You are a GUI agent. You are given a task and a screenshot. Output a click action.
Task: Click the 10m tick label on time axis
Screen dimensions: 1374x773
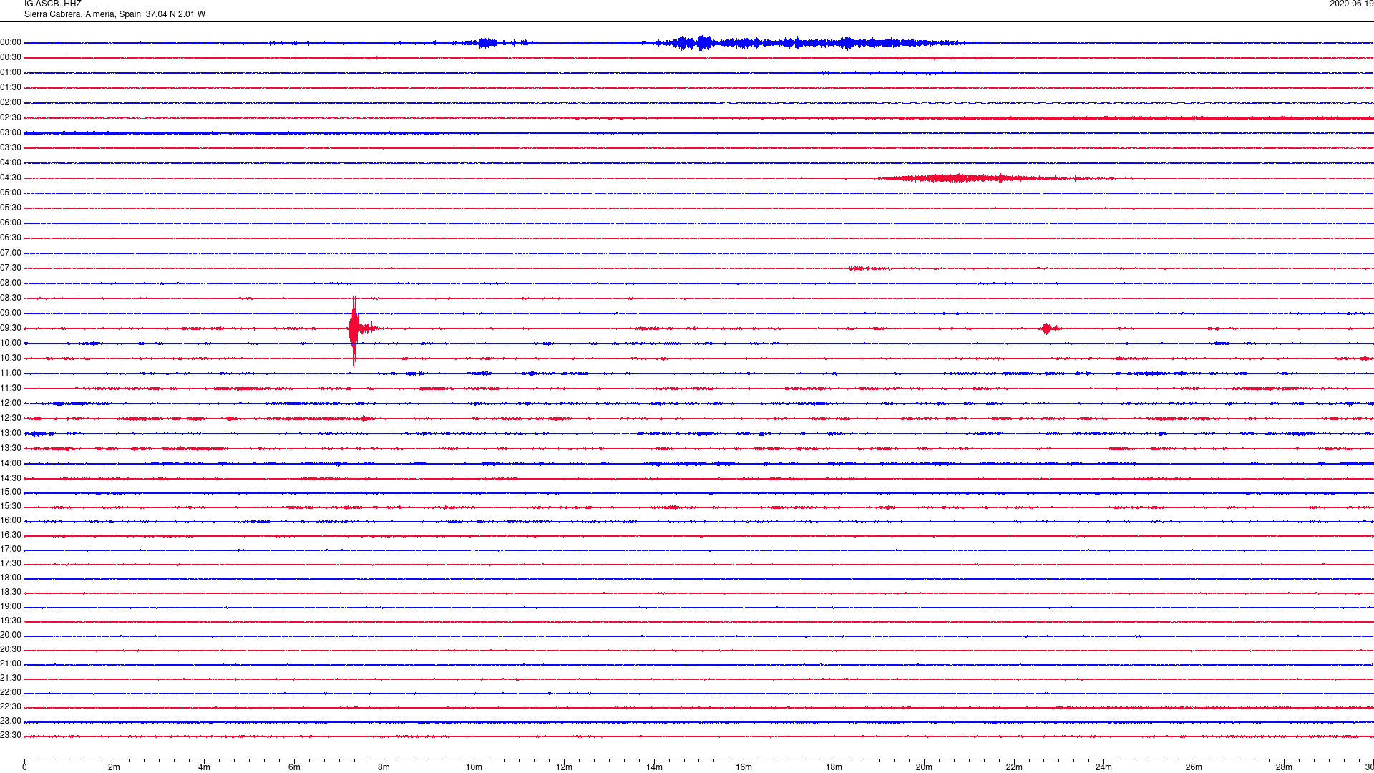474,767
